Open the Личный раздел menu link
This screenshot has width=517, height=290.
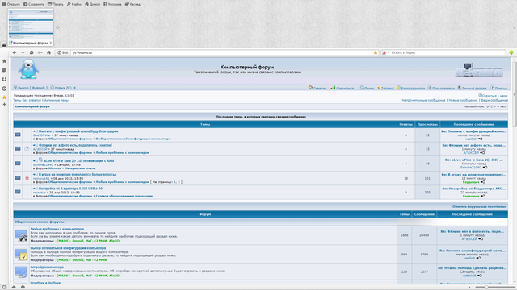coord(472,88)
